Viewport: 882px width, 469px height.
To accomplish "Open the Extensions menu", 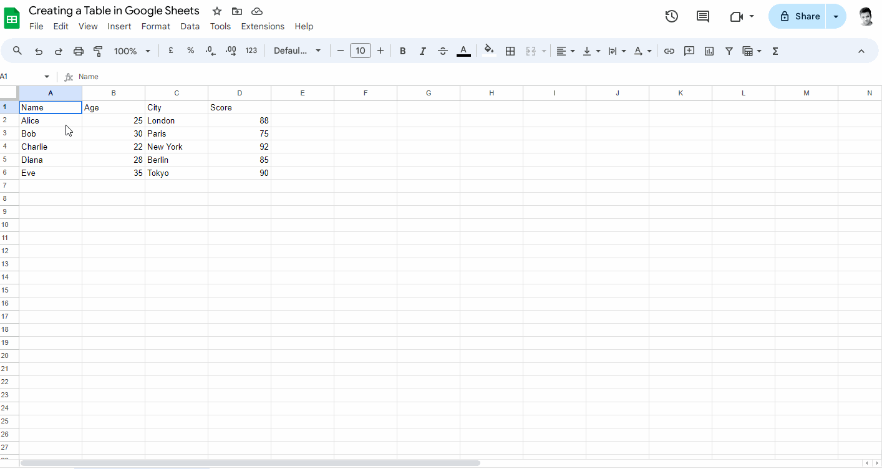I will [263, 26].
